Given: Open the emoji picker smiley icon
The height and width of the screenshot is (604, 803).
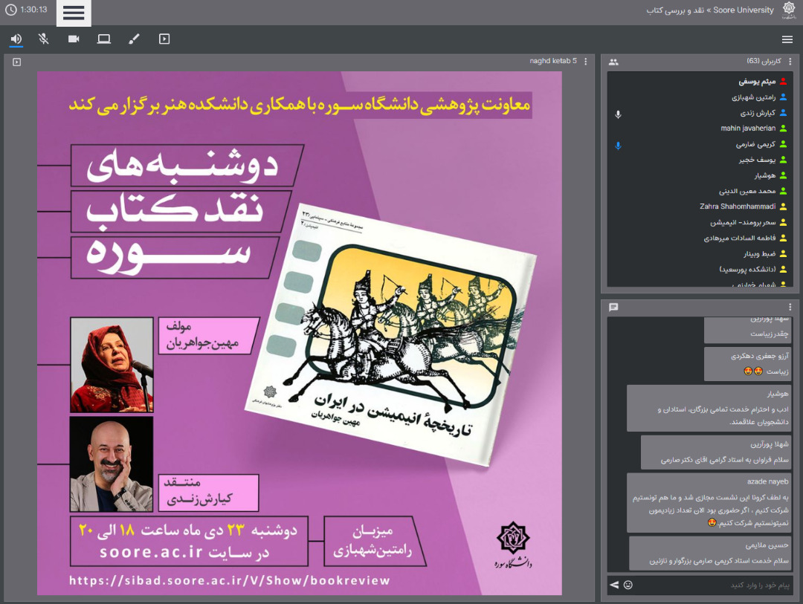Looking at the screenshot, I should pyautogui.click(x=628, y=585).
